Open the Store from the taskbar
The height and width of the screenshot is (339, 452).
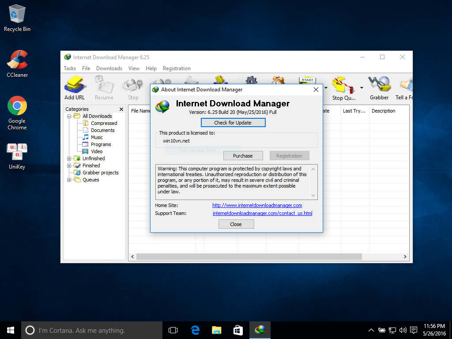[238, 330]
